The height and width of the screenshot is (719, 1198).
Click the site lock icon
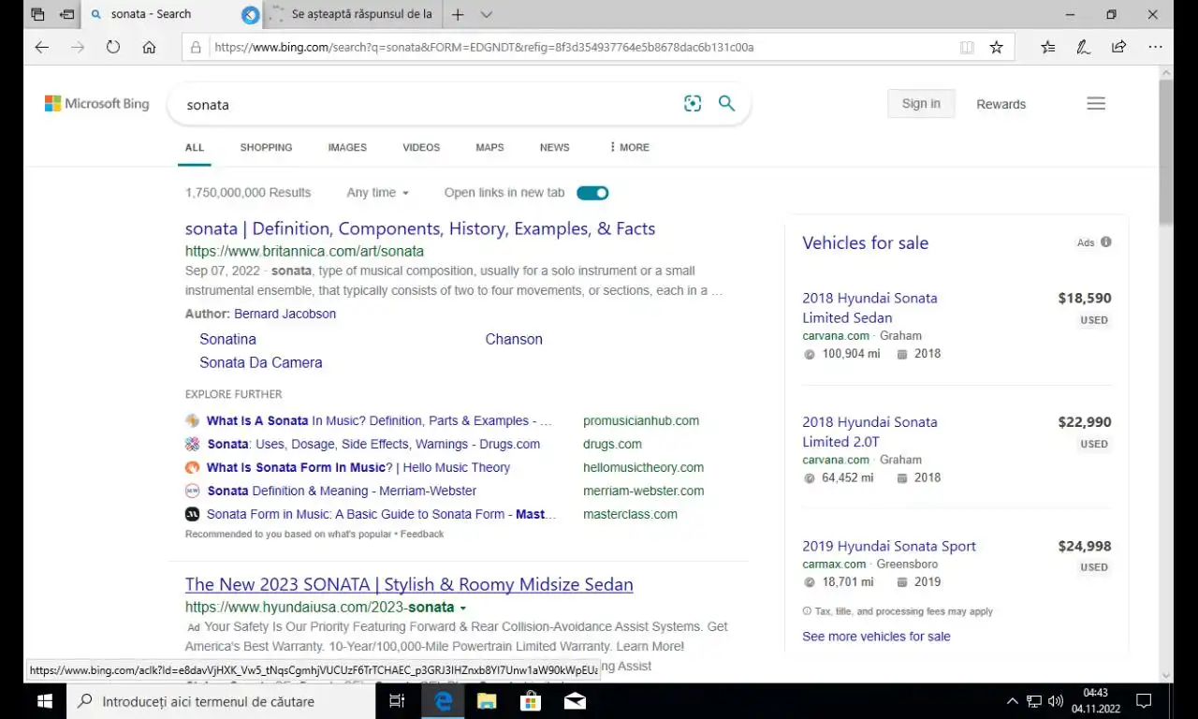[196, 47]
